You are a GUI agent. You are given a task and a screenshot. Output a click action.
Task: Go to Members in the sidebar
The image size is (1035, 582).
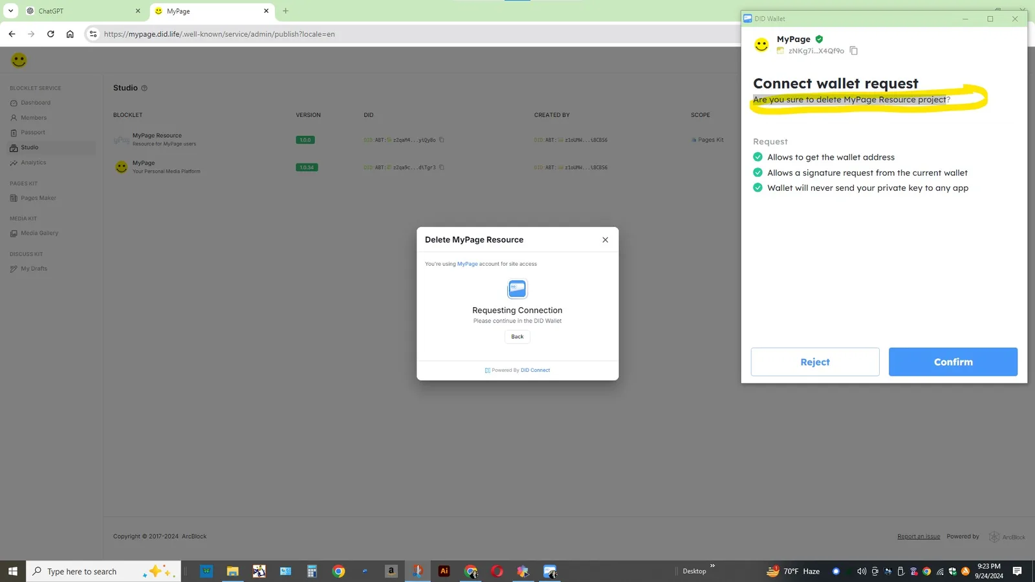point(34,118)
